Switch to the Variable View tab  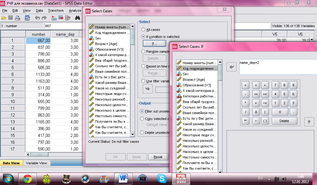(37, 163)
